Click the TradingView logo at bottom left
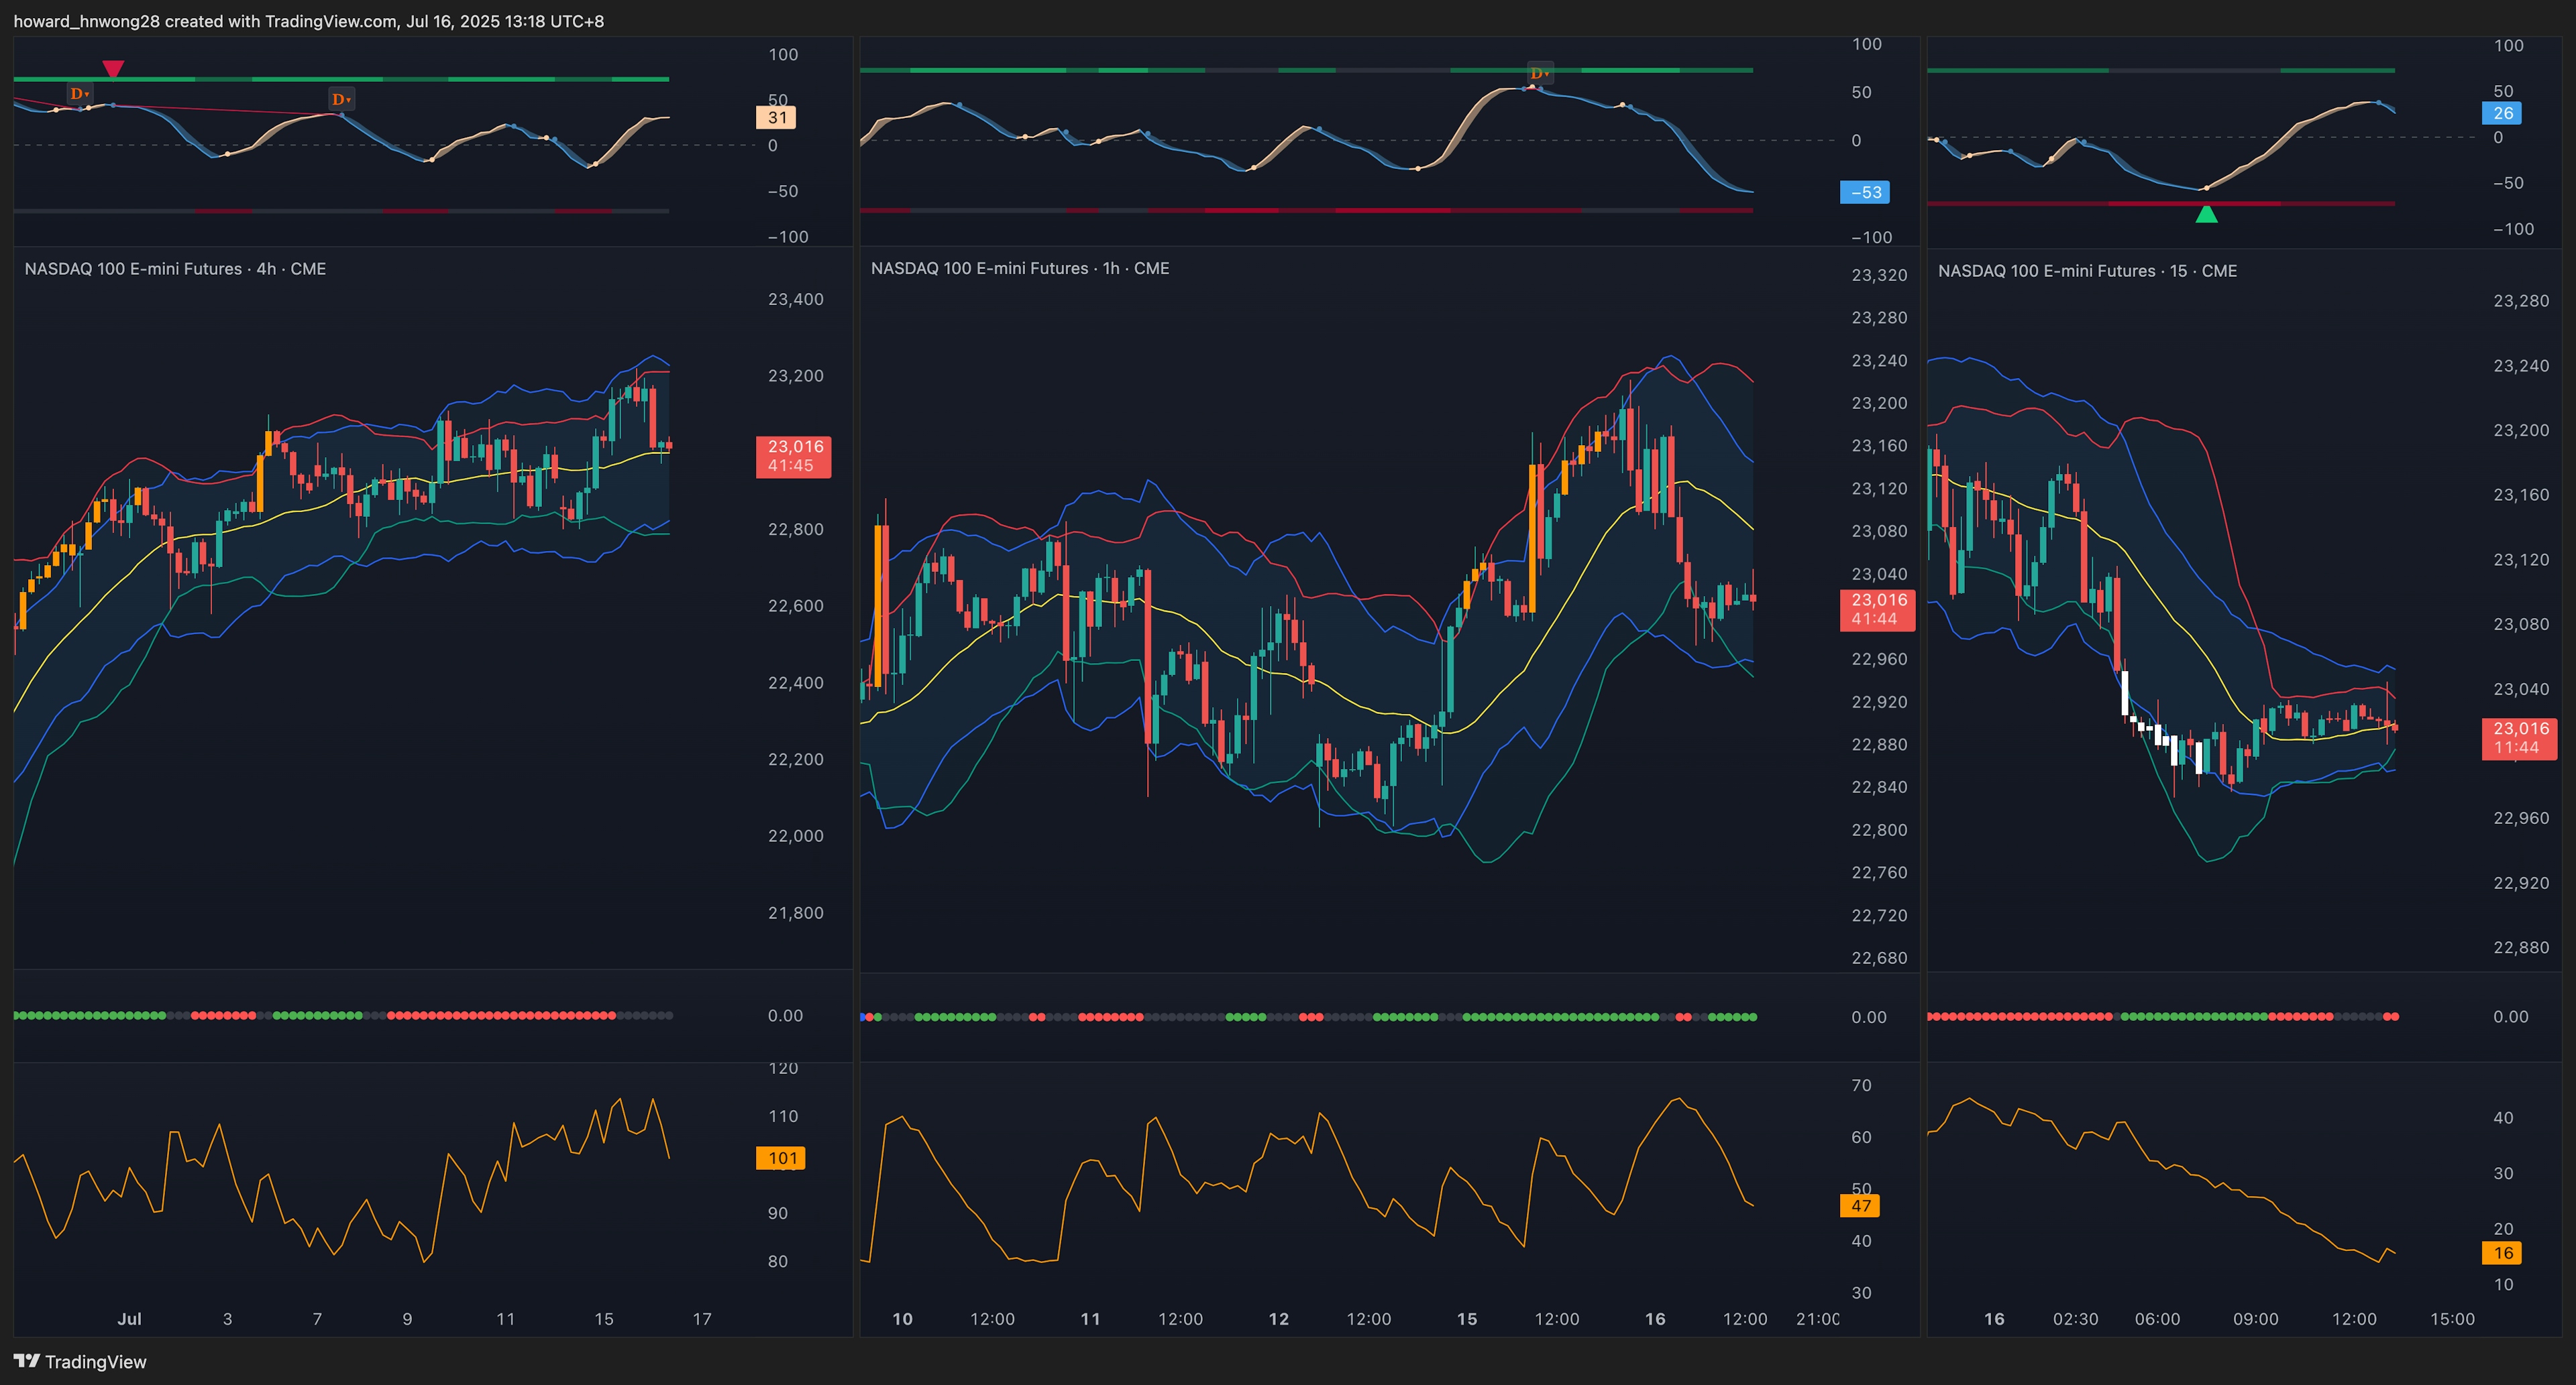The width and height of the screenshot is (2576, 1385). 80,1361
